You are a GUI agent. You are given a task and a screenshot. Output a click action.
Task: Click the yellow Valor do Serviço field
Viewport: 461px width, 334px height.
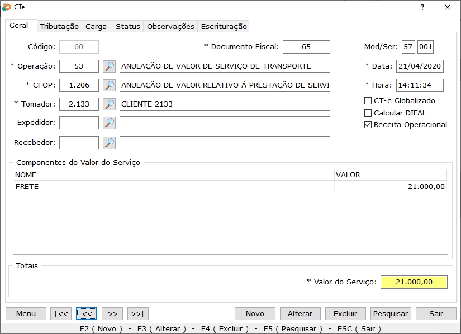tap(414, 282)
